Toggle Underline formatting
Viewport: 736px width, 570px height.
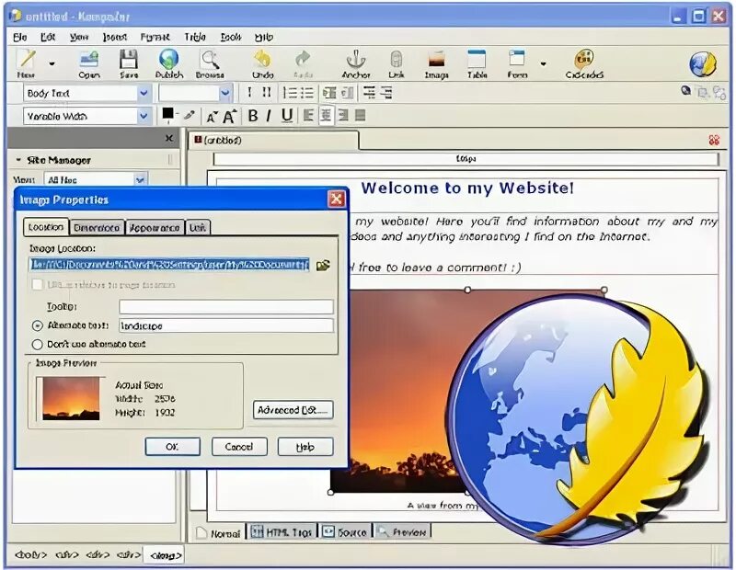pyautogui.click(x=287, y=116)
